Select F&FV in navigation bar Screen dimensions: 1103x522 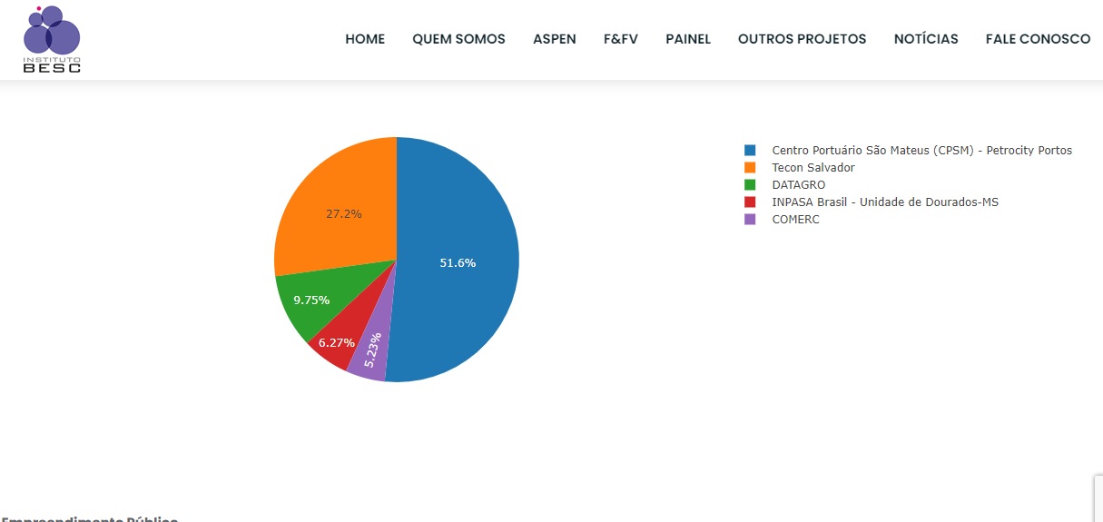(x=621, y=39)
